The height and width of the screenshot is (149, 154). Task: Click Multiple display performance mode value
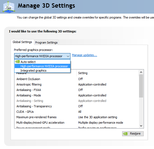click(101, 123)
